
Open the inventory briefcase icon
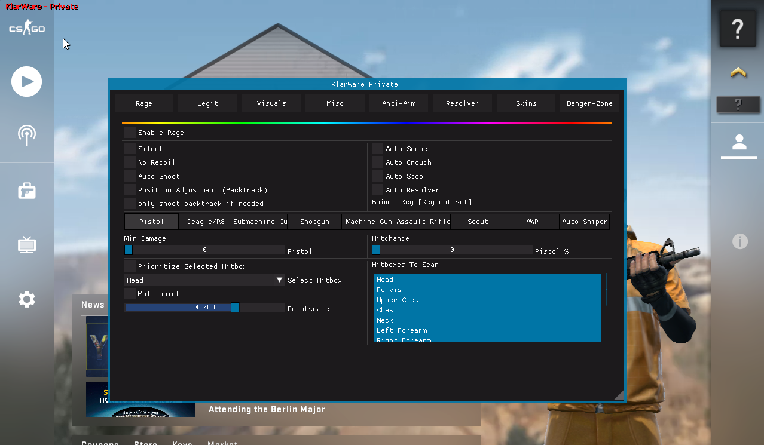(x=26, y=191)
